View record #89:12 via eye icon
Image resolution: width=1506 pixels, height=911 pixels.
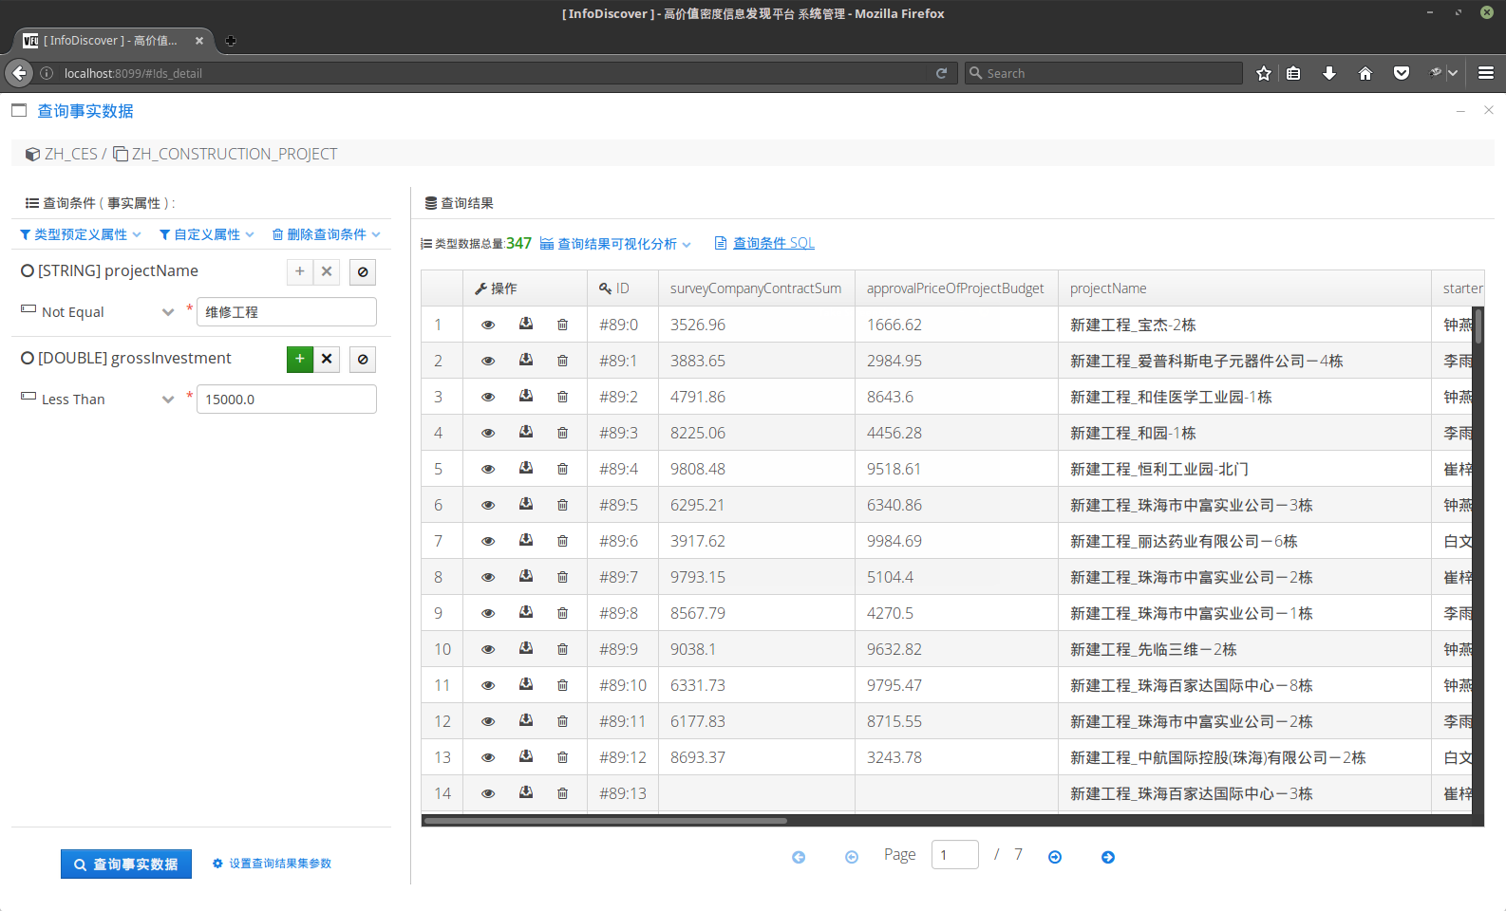[x=488, y=757]
